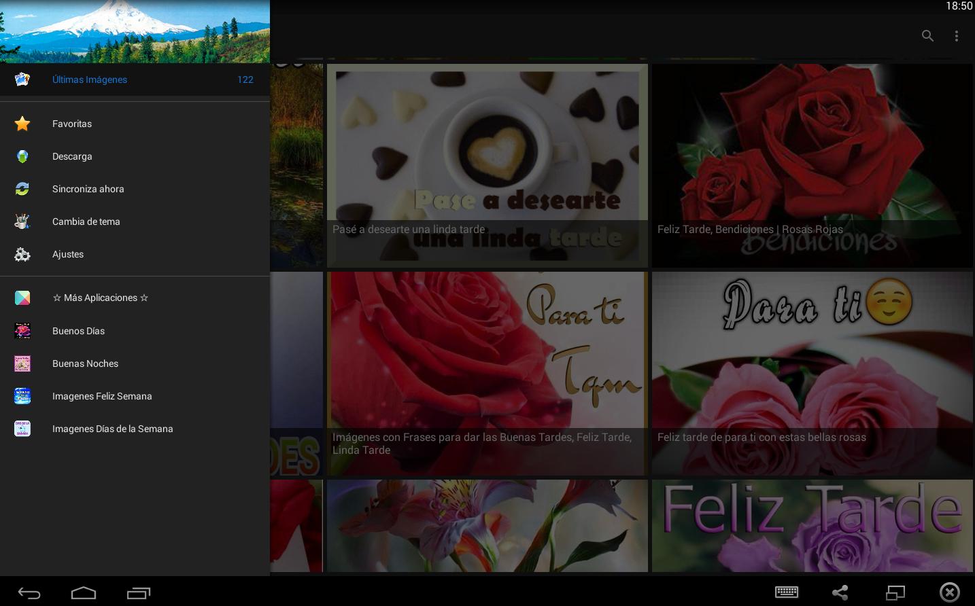Open the purple rose 'Feliz Tarde' image
The width and height of the screenshot is (975, 606).
pos(812,526)
